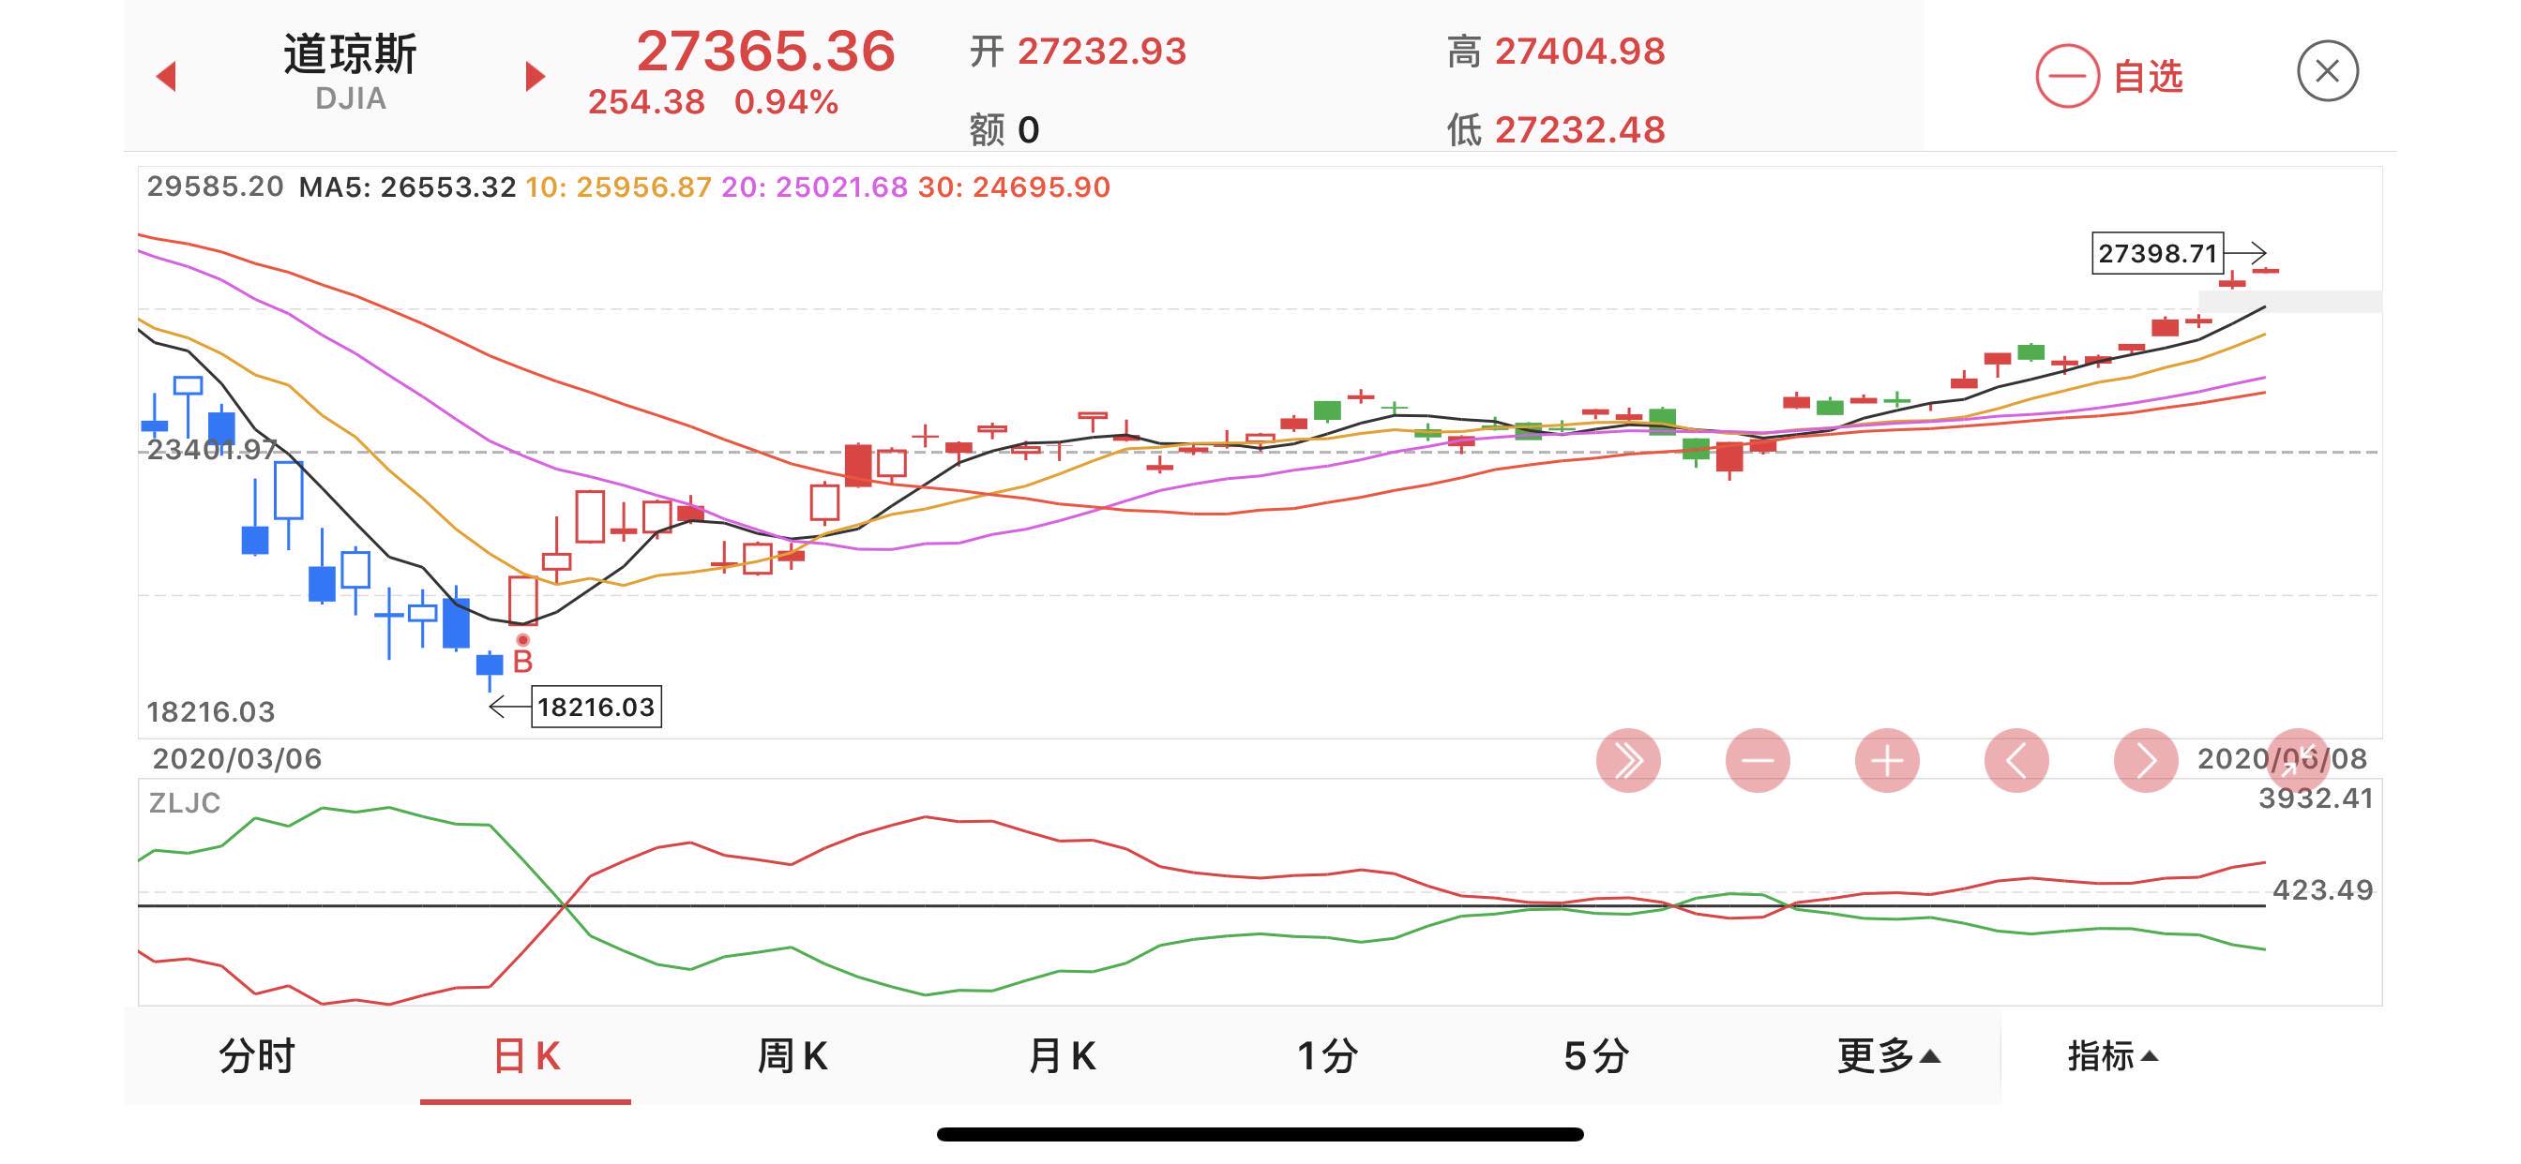Image resolution: width=2521 pixels, height=1164 pixels.
Task: Expand the 更多 more periods menu
Action: (x=1888, y=1056)
